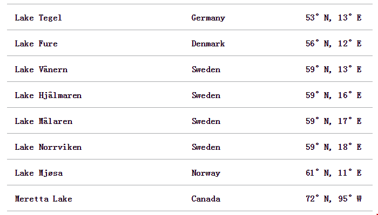
Task: Click the Lake Fure row name
Action: pos(36,44)
